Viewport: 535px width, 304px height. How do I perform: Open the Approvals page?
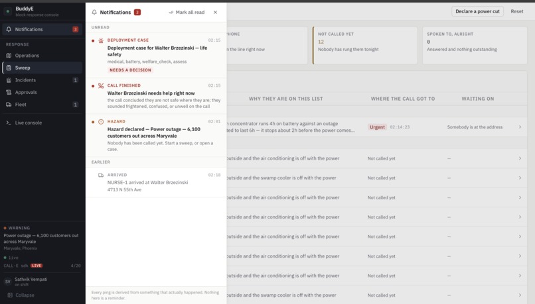point(42,92)
